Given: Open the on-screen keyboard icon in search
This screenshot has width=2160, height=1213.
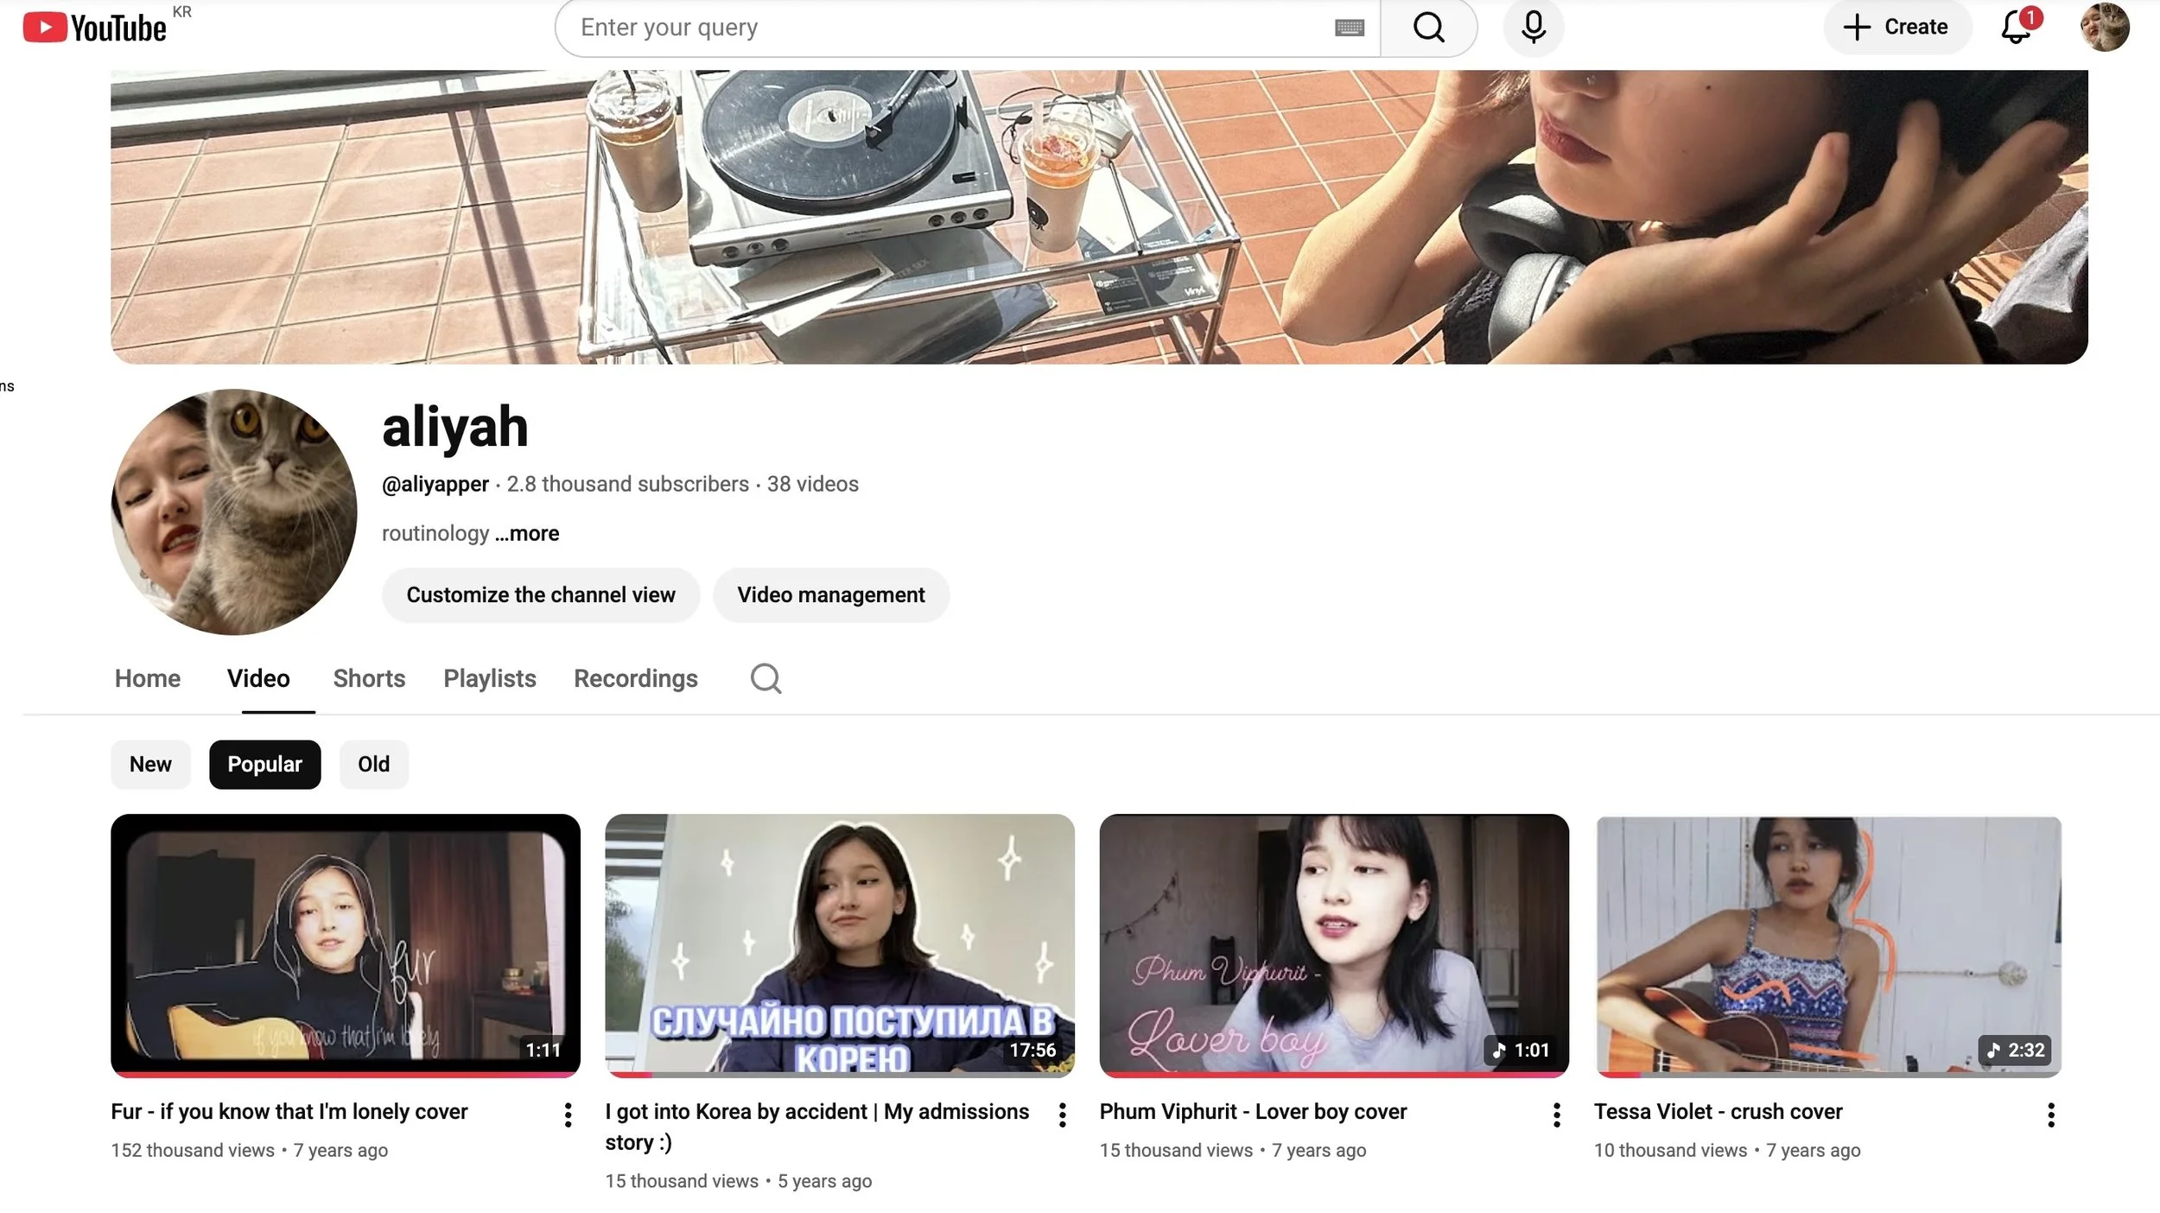Looking at the screenshot, I should tap(1349, 29).
